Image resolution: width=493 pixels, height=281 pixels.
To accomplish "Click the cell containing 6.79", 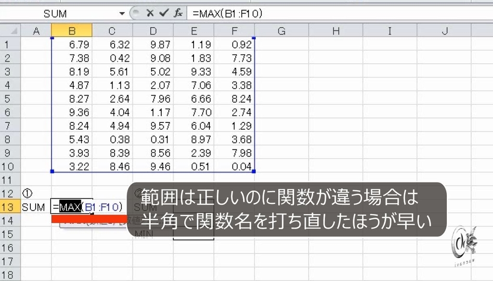I will [x=72, y=44].
